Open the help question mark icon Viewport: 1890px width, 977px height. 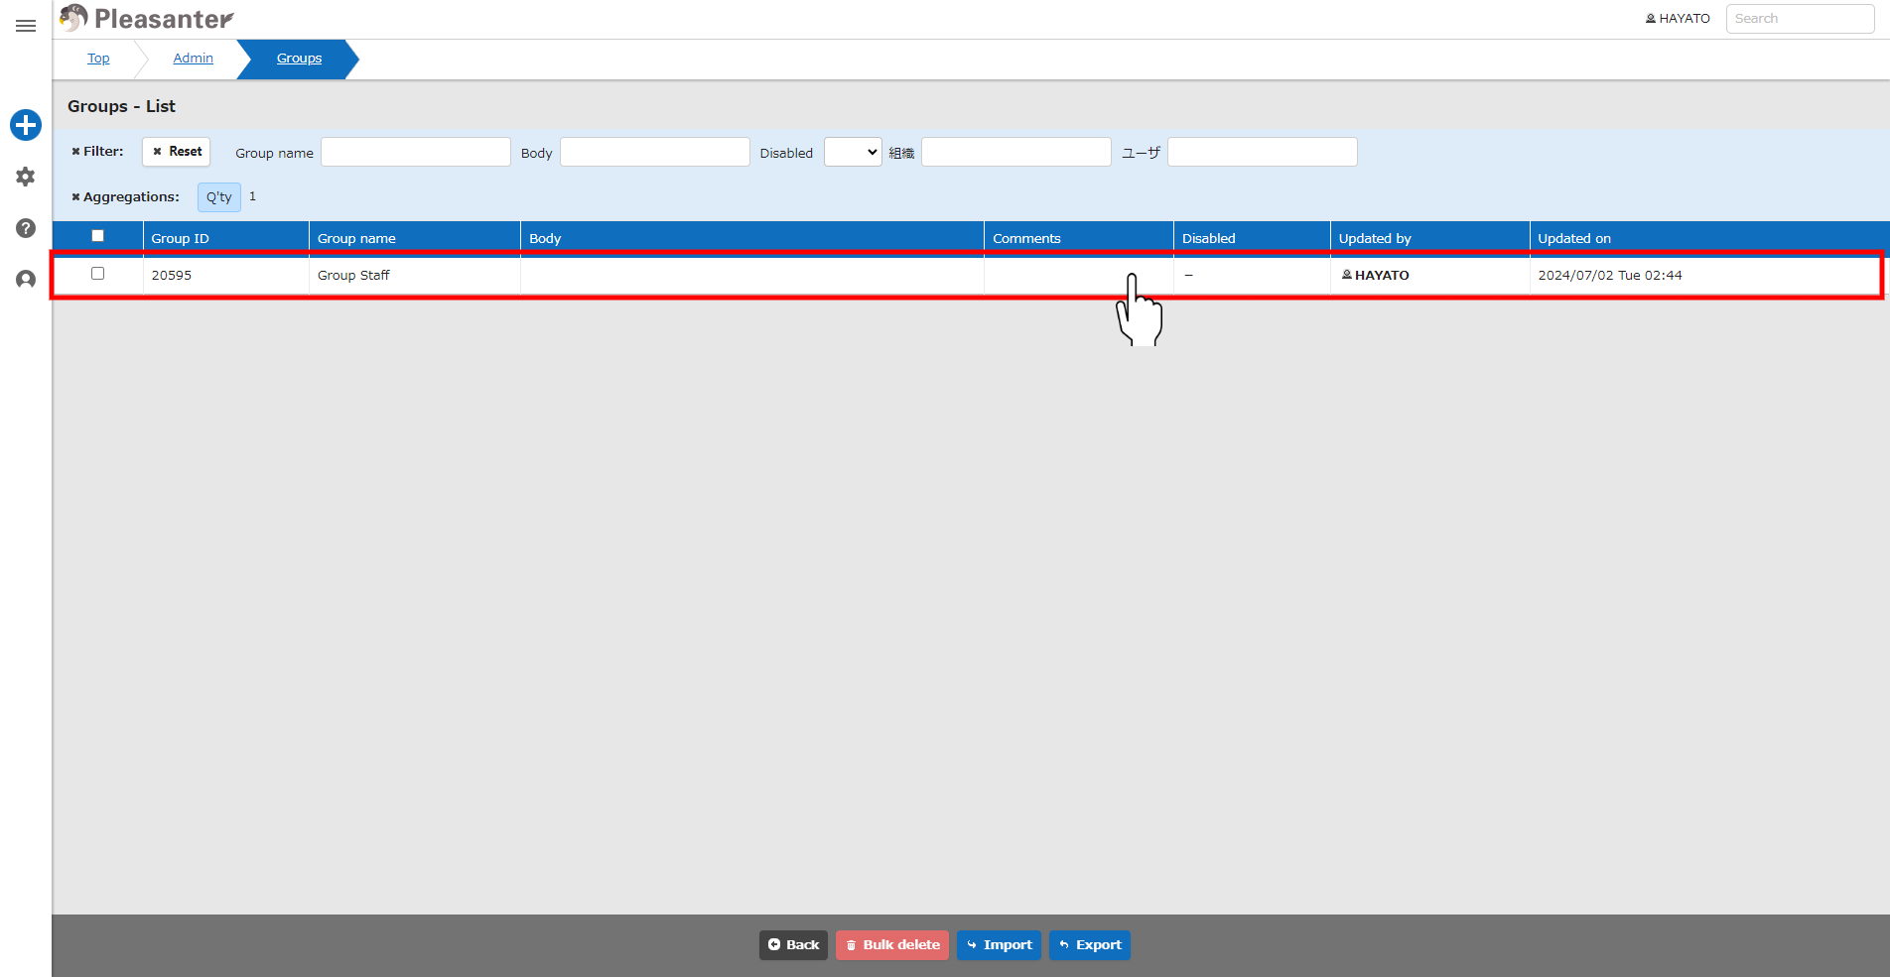[x=26, y=228]
